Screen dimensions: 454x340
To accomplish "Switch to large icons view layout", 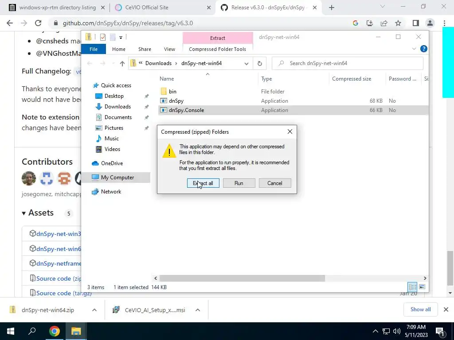I will coord(422,287).
